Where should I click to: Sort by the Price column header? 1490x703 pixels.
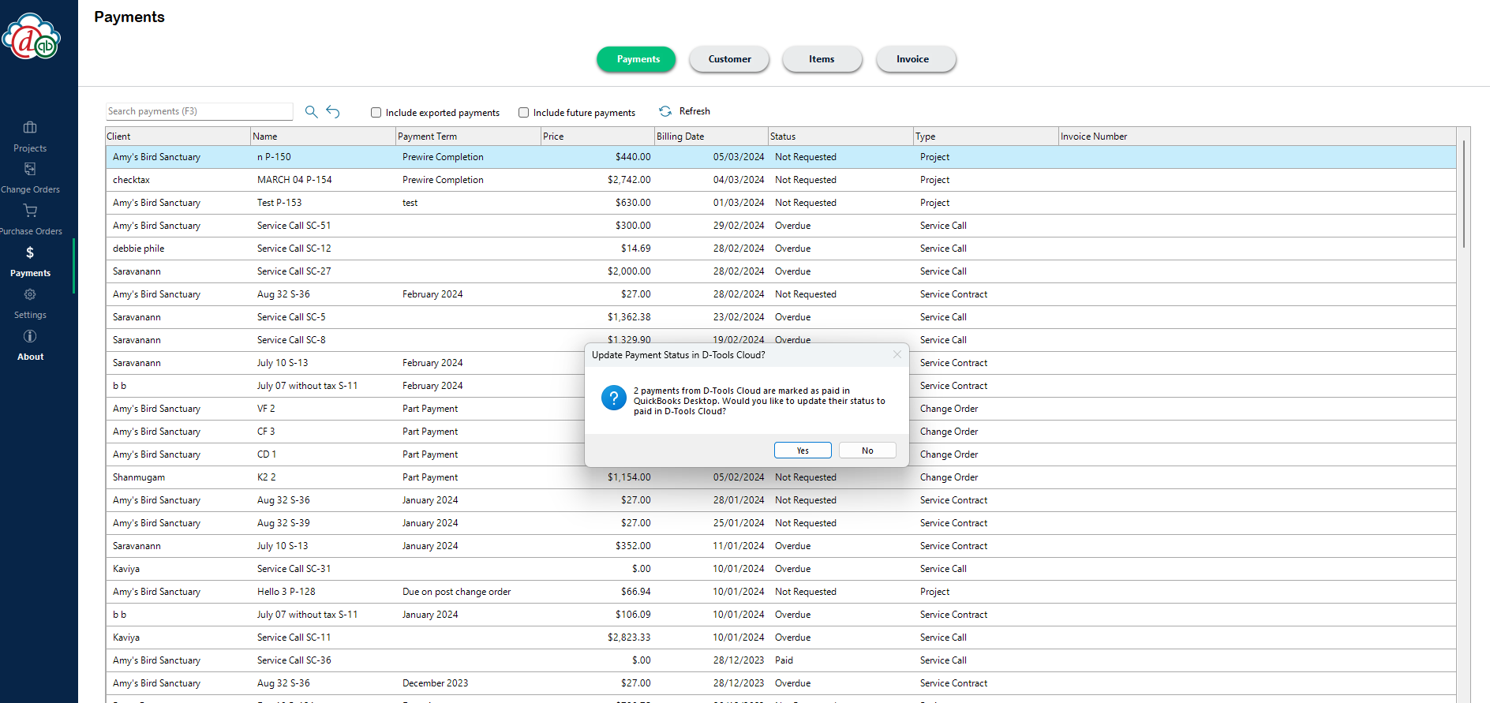pos(597,136)
